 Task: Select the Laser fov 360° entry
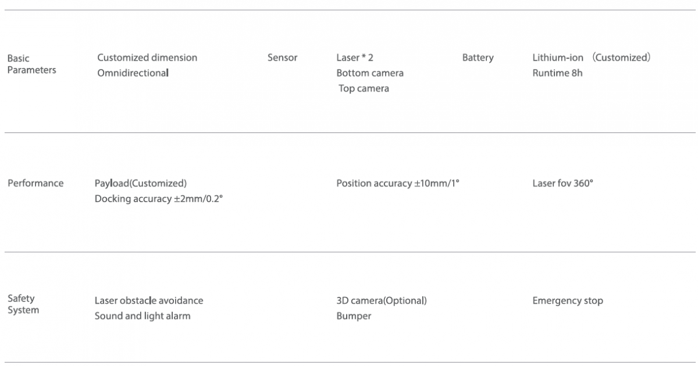tap(562, 183)
